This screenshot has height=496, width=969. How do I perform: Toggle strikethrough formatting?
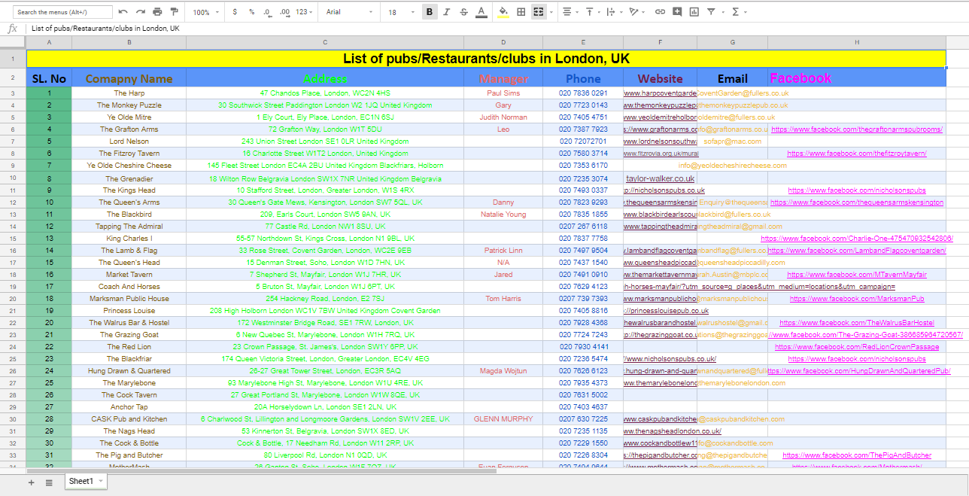click(463, 11)
